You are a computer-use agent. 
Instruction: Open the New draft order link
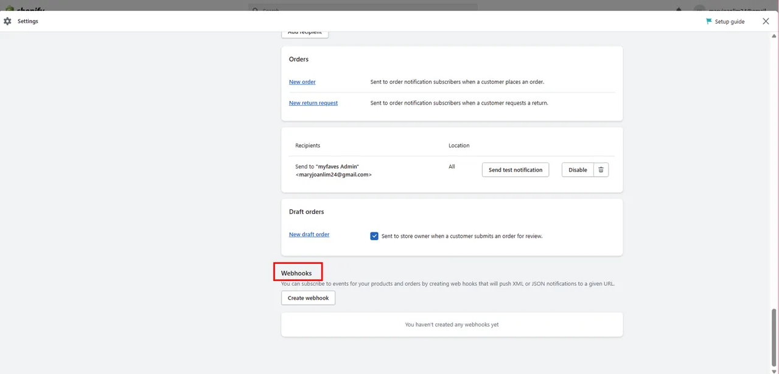pyautogui.click(x=309, y=235)
